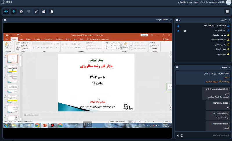Select user یاسین بخشی in users list
Viewport: 232px width, 141px height.
220,44
